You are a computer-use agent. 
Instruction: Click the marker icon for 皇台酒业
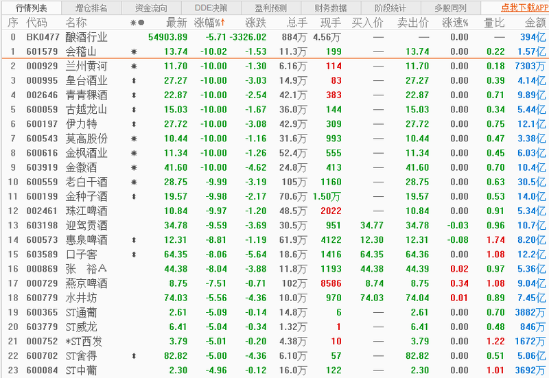pyautogui.click(x=134, y=81)
